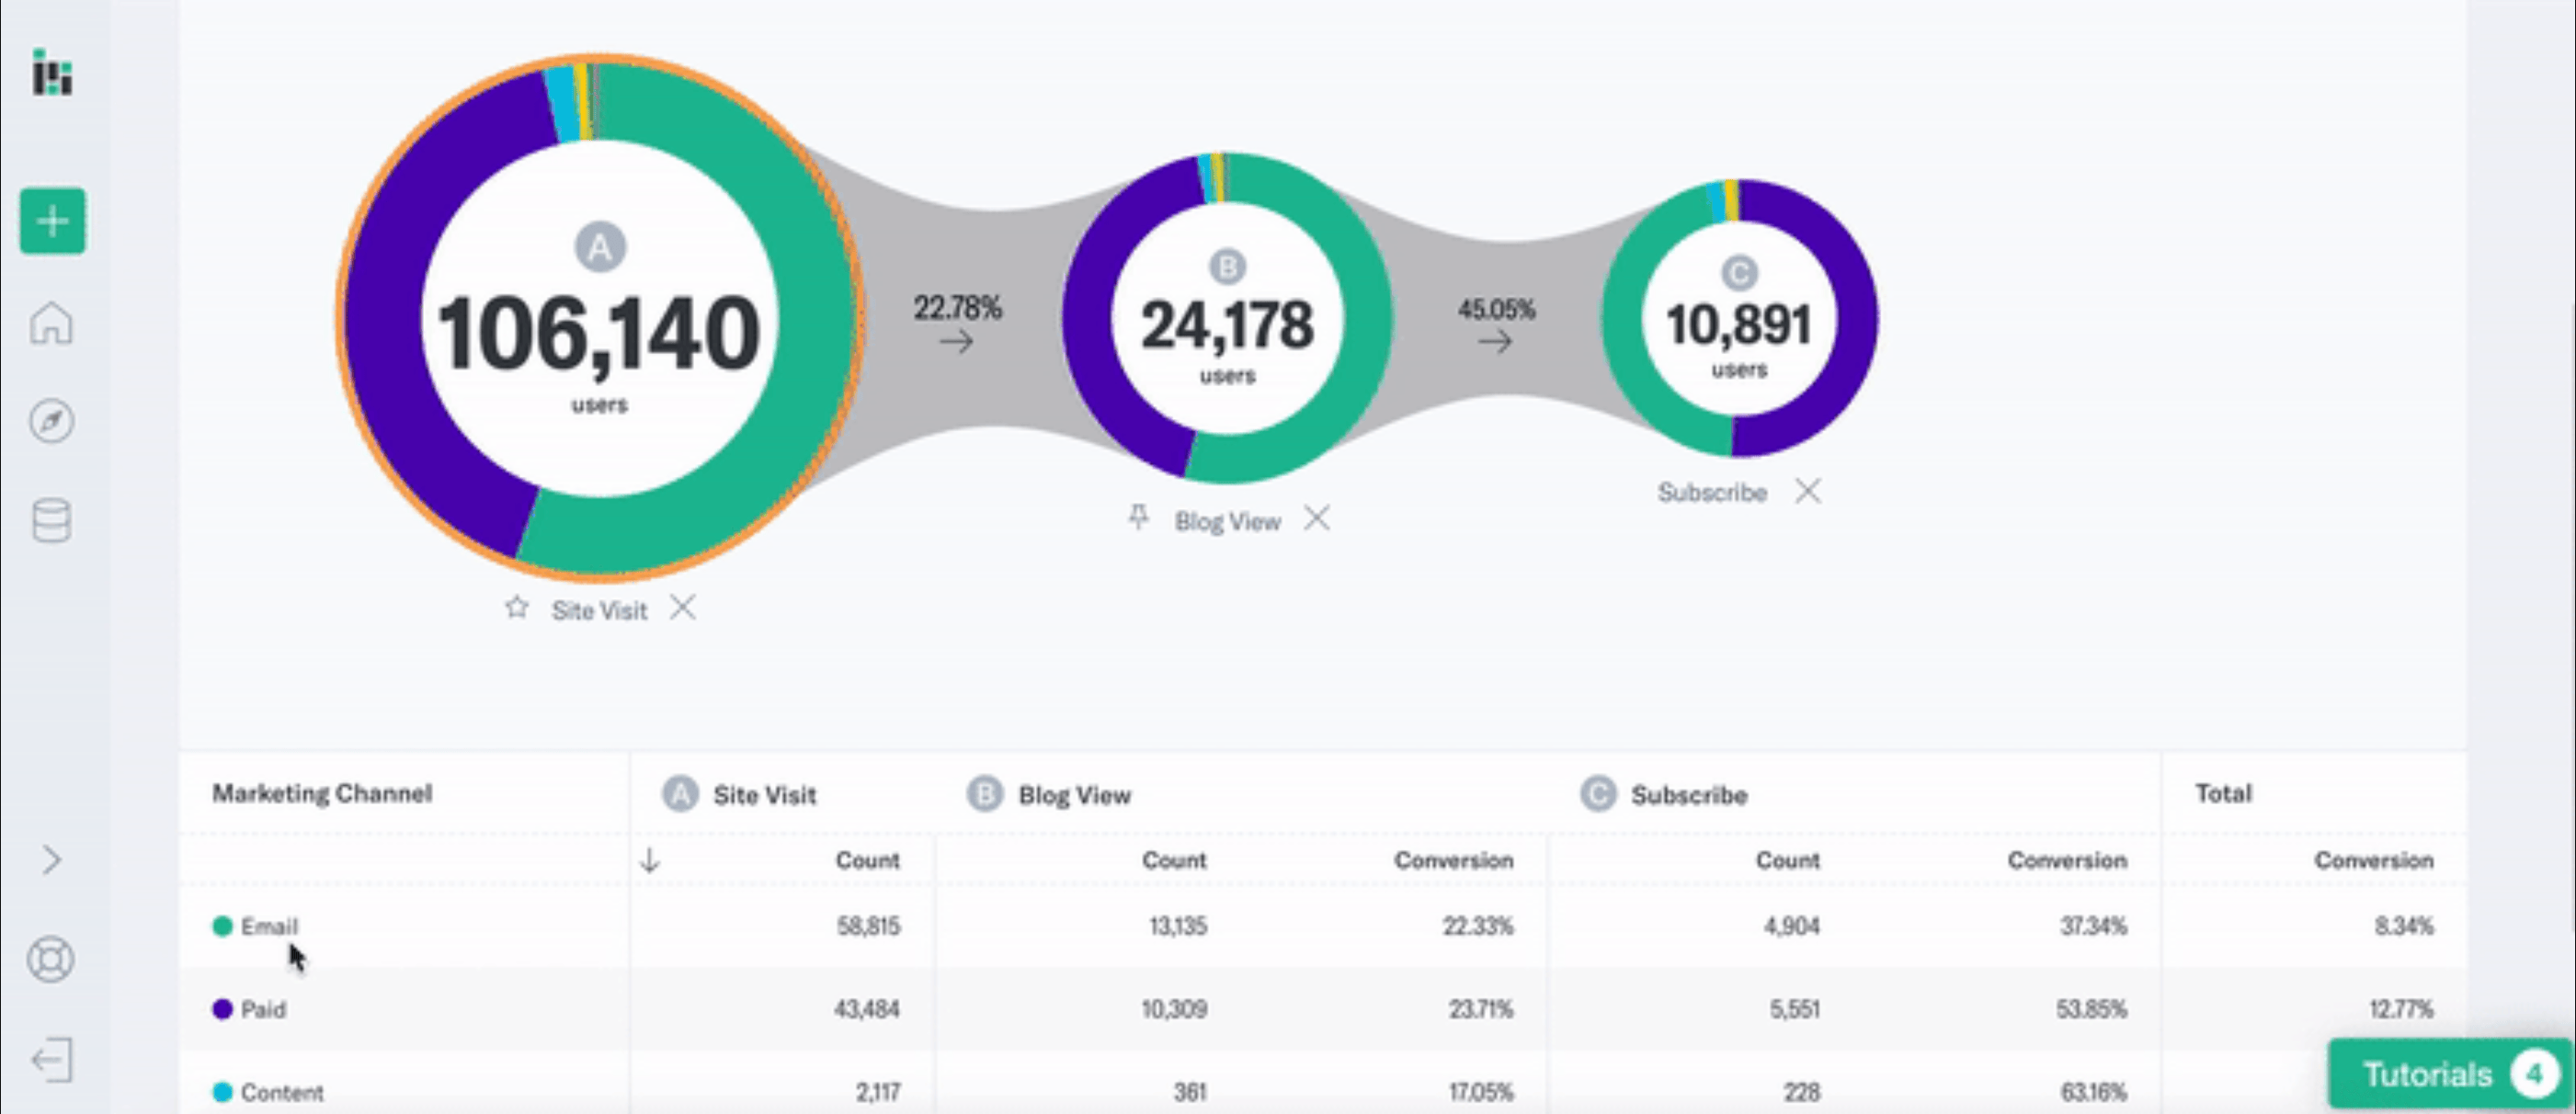Remove the Subscribe step
The height and width of the screenshot is (1114, 2576).
click(1808, 491)
